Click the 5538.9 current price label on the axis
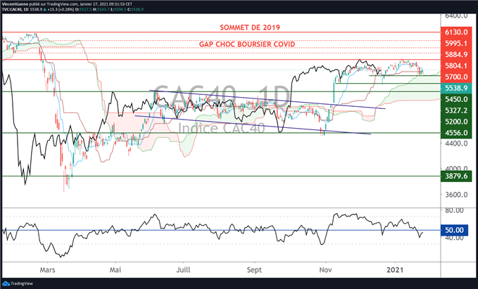 456,88
